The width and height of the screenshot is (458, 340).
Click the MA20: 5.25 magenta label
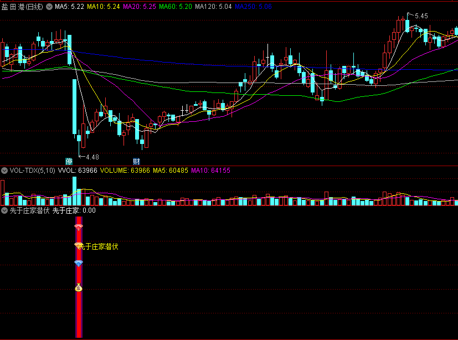pos(140,7)
